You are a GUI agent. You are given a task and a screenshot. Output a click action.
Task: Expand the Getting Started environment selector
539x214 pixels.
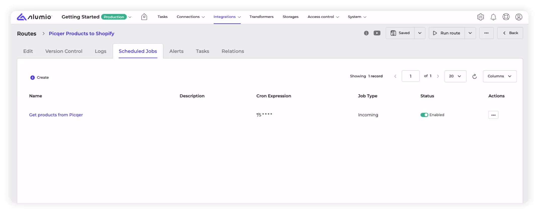point(130,17)
